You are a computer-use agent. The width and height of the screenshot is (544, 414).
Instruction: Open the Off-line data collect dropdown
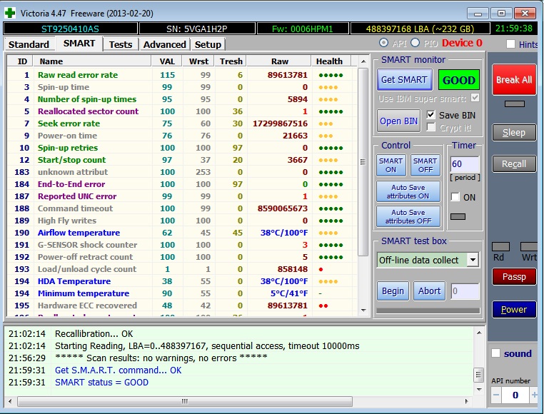472,260
